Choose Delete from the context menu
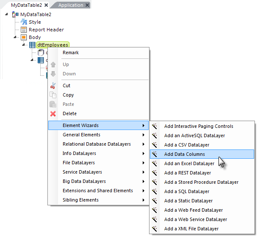The width and height of the screenshot is (260, 246). [98, 113]
